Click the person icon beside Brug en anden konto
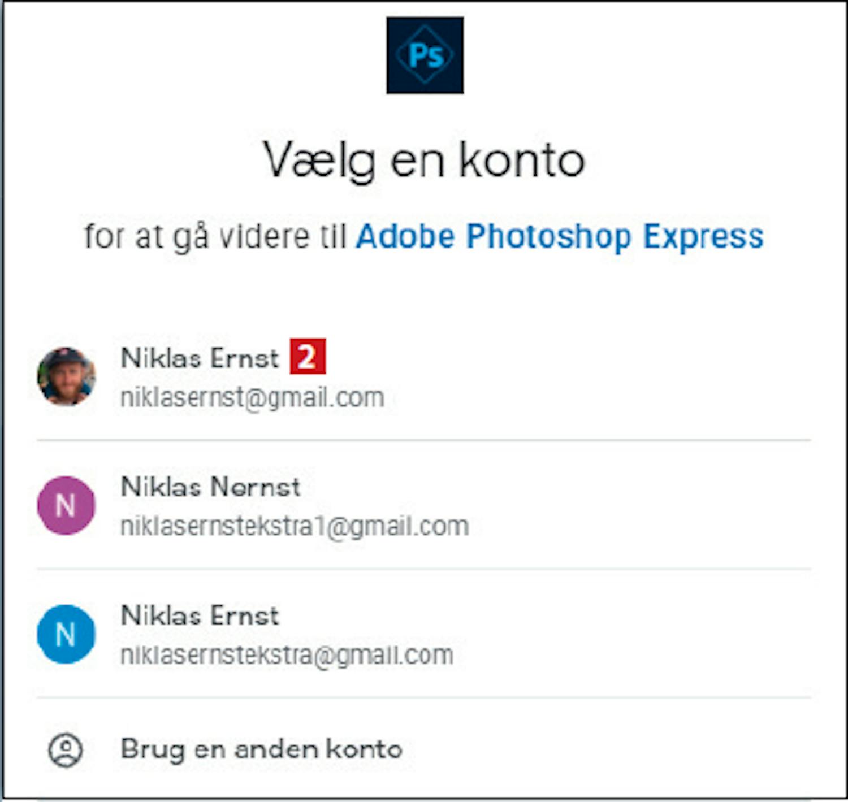Viewport: 848px width, 802px height. click(x=66, y=750)
